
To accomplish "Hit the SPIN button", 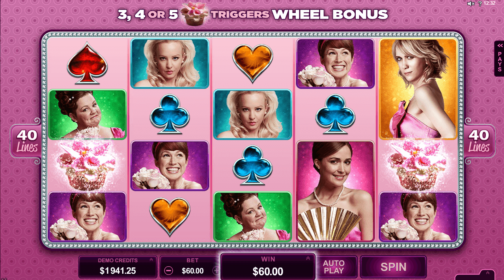I will (393, 267).
